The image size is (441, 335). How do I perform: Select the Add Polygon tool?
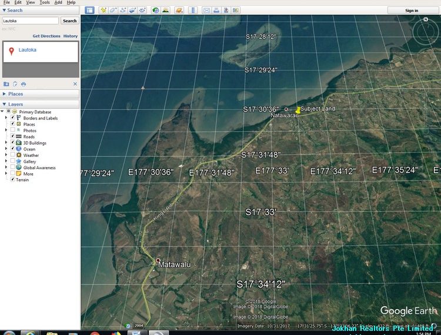click(113, 11)
